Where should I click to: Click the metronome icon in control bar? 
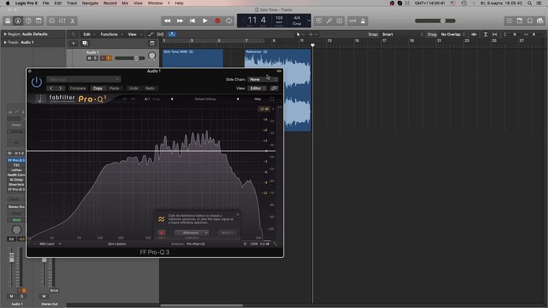pos(362,21)
